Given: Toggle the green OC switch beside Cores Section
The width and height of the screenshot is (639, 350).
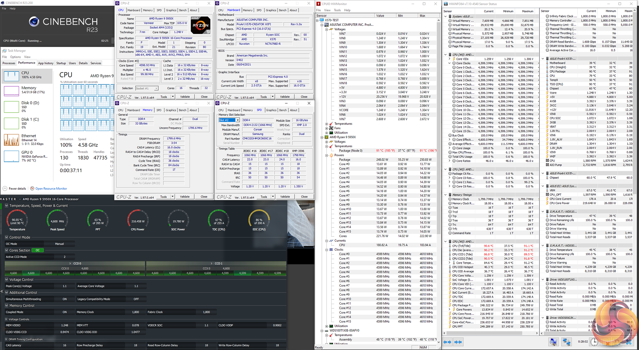Looking at the screenshot, I should pos(38,250).
